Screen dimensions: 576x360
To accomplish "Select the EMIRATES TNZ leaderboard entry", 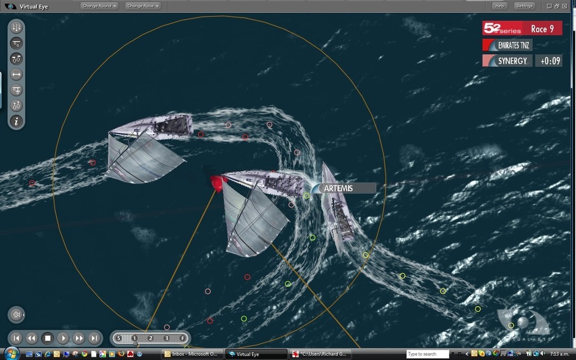I will coord(507,45).
